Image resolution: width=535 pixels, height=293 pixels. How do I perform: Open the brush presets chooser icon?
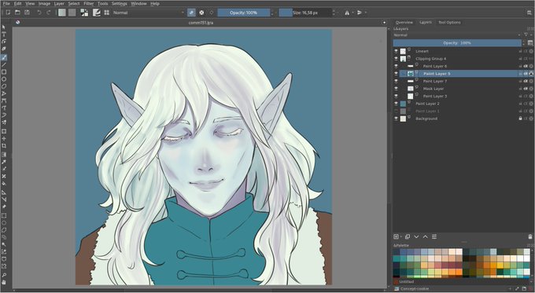point(107,13)
